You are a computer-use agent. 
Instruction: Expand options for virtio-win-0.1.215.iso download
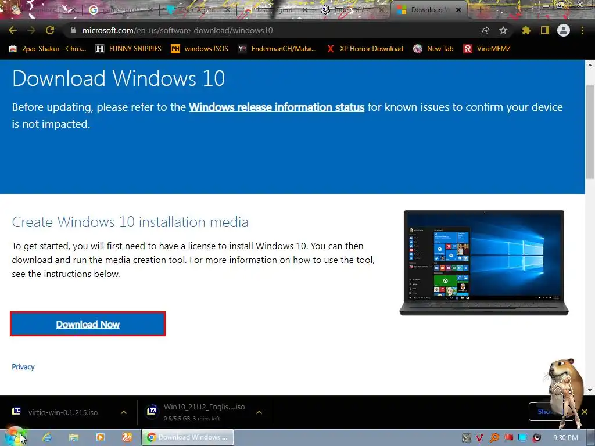tap(124, 412)
